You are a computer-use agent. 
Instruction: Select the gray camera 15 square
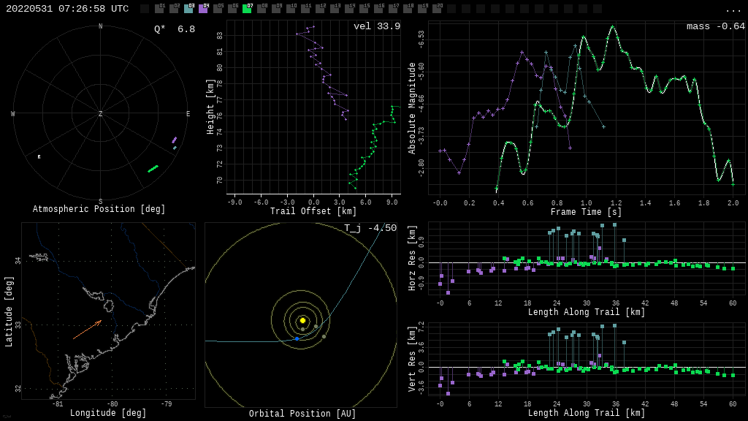click(364, 9)
